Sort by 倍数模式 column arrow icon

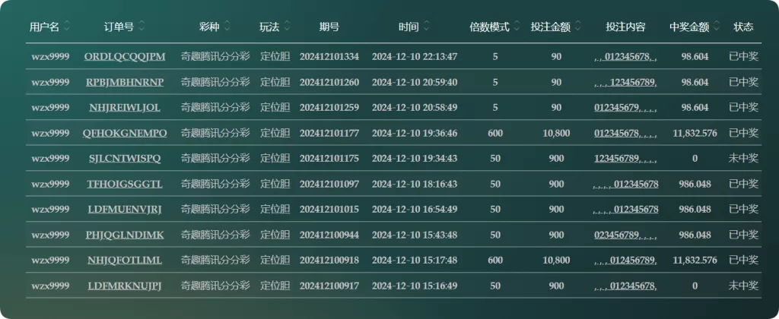(517, 27)
